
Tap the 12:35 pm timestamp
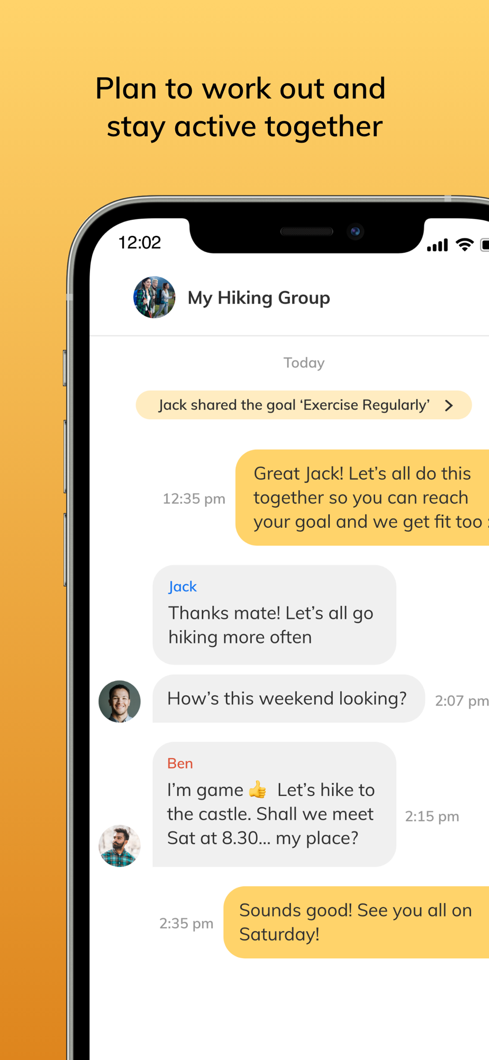pos(194,499)
